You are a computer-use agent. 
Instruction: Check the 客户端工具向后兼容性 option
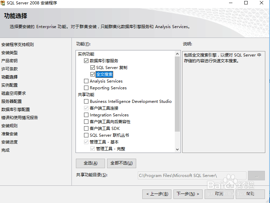point(86,121)
